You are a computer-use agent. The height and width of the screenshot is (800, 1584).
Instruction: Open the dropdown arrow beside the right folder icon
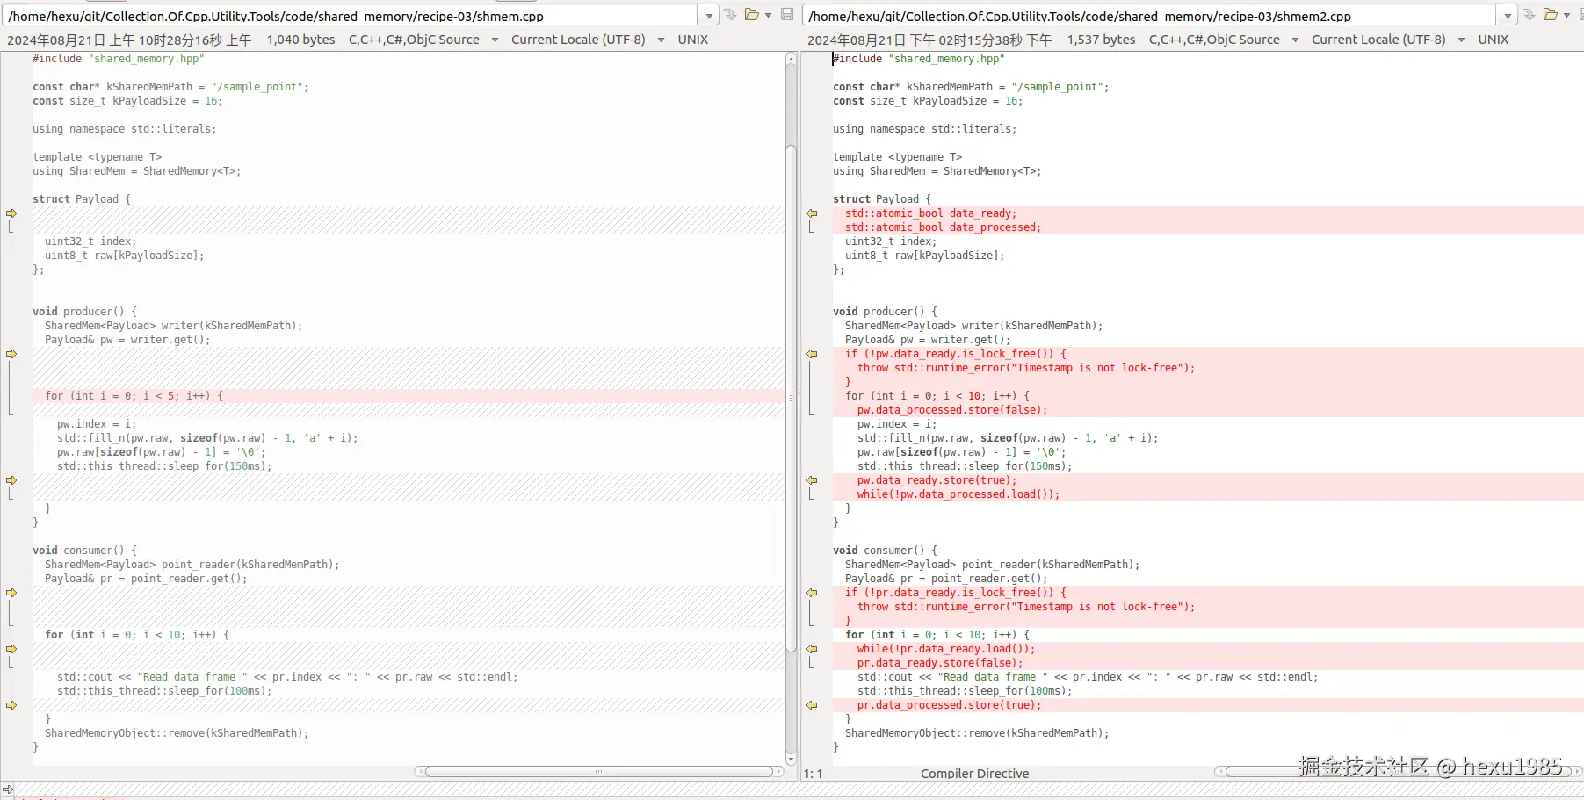point(1567,15)
